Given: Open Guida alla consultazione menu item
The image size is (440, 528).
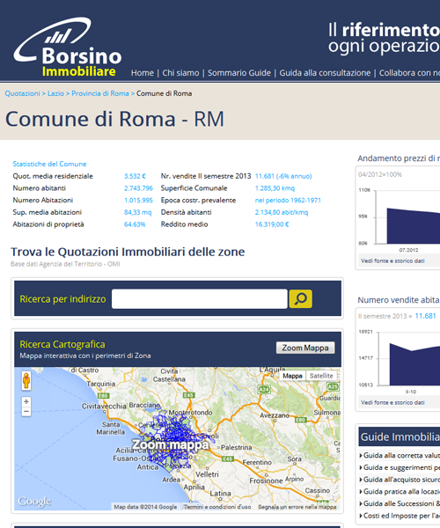Looking at the screenshot, I should (325, 73).
